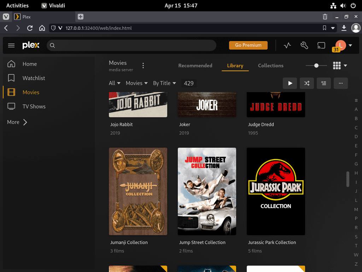Viewport: 362px width, 272px height.
Task: Open the more actions ellipsis button
Action: point(341,83)
